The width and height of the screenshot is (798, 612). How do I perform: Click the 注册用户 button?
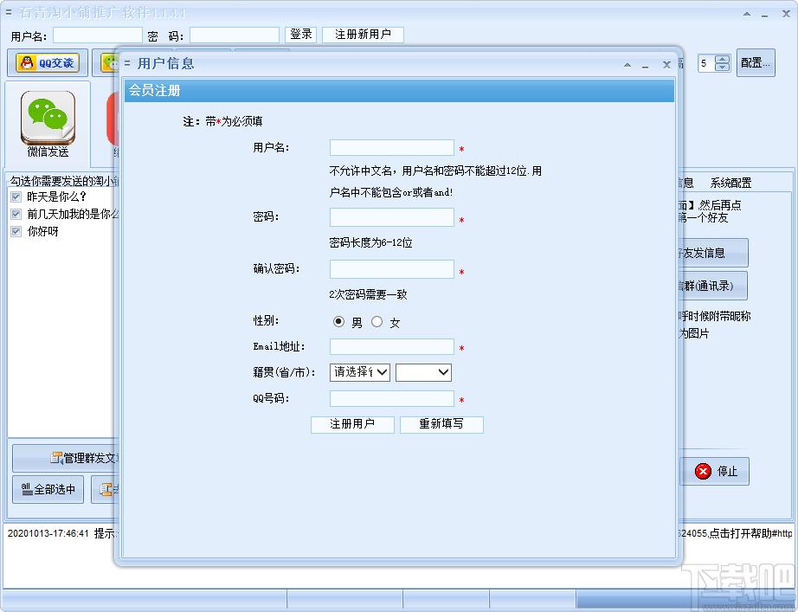[x=352, y=424]
